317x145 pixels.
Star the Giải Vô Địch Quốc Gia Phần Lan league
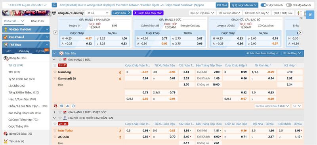[x=60, y=118]
